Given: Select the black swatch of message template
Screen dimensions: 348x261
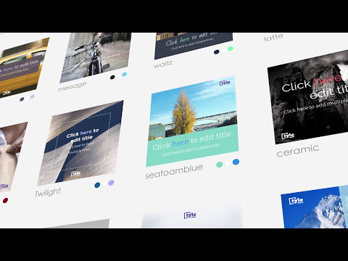Looking at the screenshot, I should (x=112, y=78).
